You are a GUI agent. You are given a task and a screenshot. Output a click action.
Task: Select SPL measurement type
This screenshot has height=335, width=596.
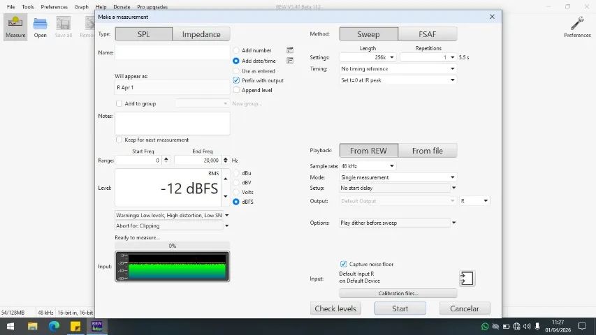point(144,34)
